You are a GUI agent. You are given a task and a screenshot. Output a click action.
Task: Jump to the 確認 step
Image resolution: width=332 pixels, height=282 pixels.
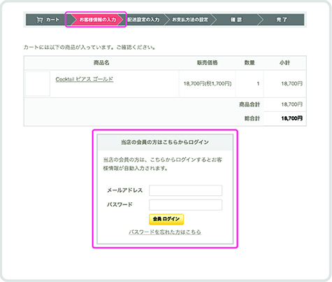236,20
